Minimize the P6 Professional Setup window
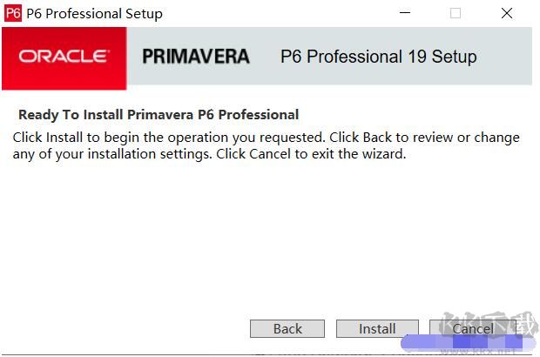Viewport: 540px width, 357px height. (x=403, y=13)
